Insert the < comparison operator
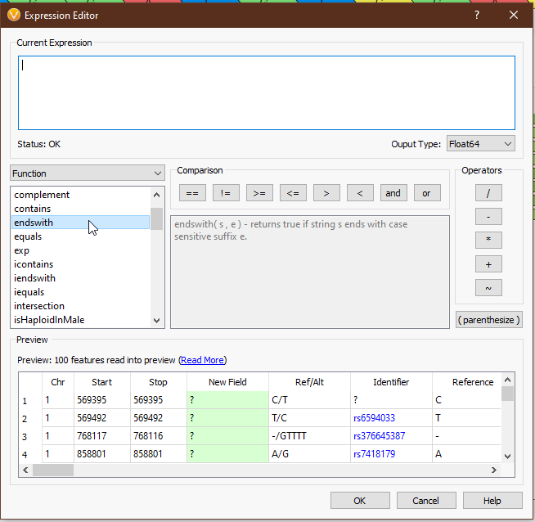535x522 pixels. pos(360,193)
